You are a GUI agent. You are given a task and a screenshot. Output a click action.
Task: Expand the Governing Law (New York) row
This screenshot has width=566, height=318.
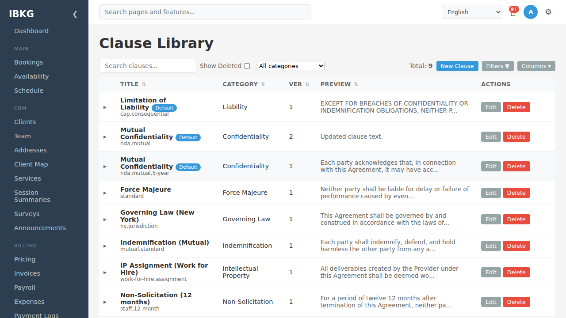click(x=105, y=220)
